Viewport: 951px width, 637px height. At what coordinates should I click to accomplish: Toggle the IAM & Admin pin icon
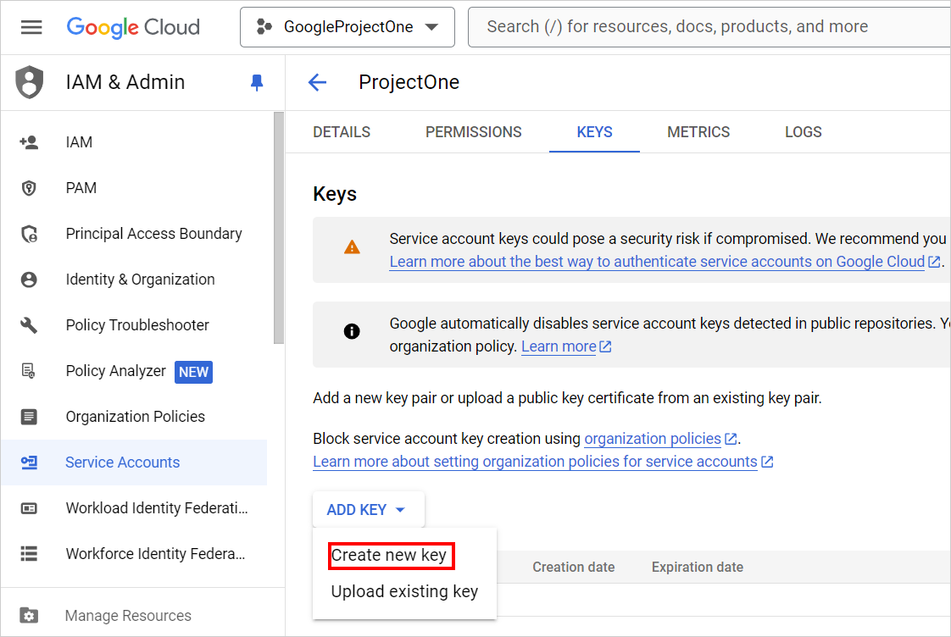coord(257,82)
